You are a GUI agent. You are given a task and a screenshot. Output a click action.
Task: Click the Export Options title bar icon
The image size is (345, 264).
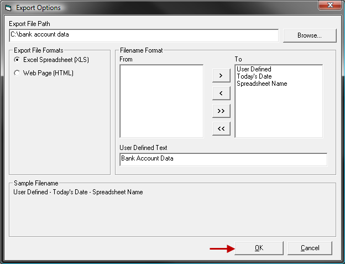pyautogui.click(x=7, y=8)
